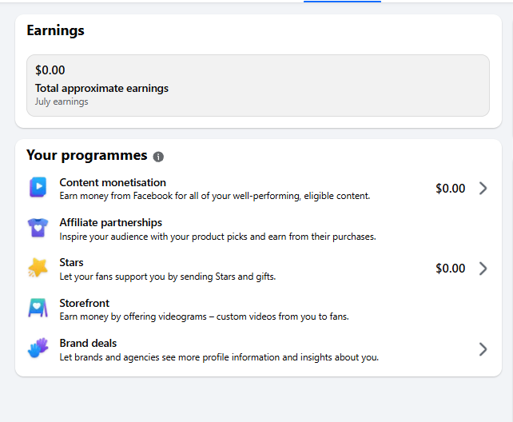Open the Brand deals title
The image size is (513, 422).
88,343
